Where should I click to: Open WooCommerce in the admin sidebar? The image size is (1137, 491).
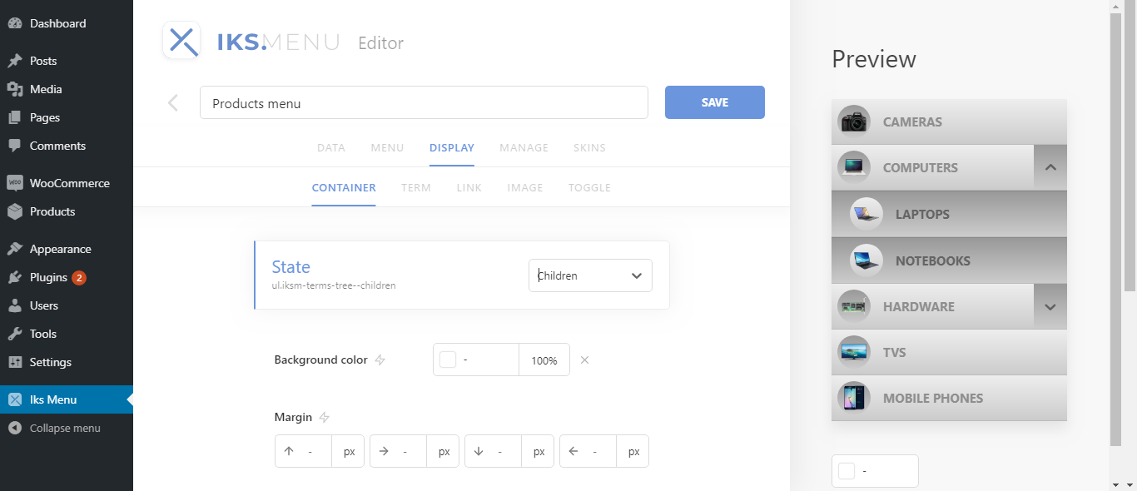tap(69, 183)
